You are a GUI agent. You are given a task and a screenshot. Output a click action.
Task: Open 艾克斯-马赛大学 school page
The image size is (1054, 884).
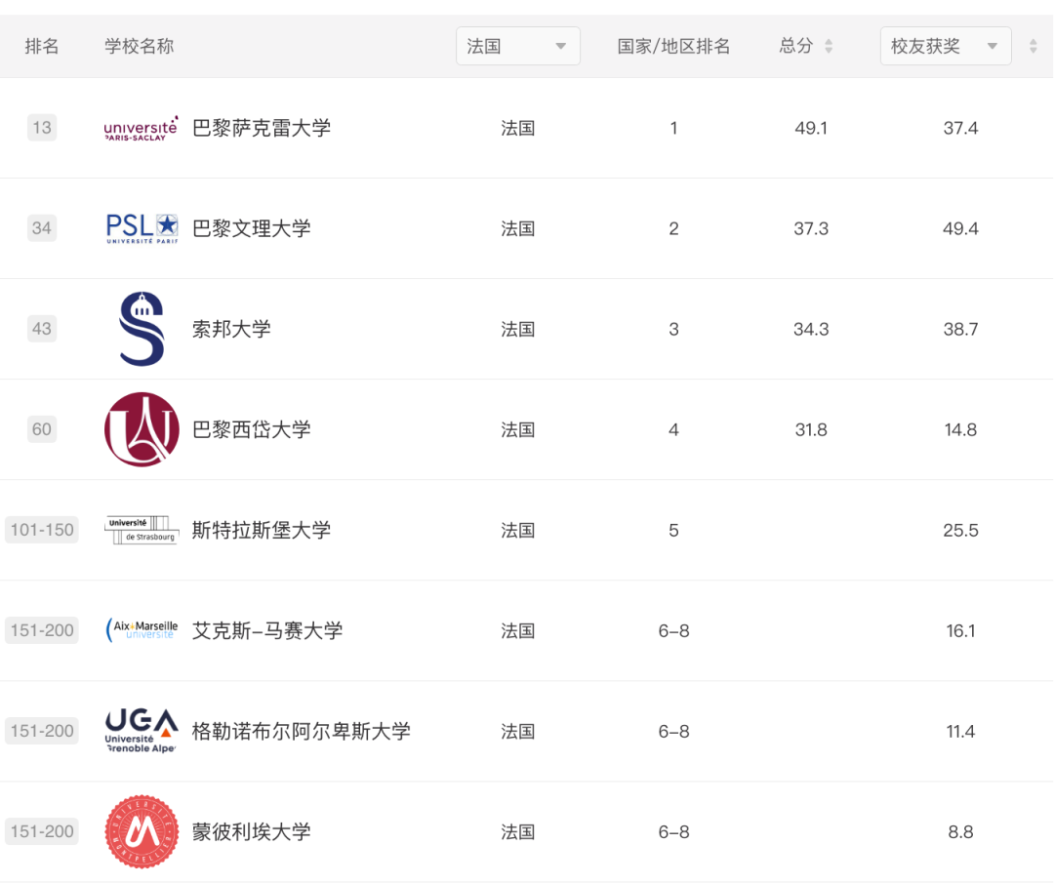coord(267,630)
